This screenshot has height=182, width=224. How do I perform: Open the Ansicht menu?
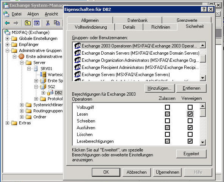(51, 14)
